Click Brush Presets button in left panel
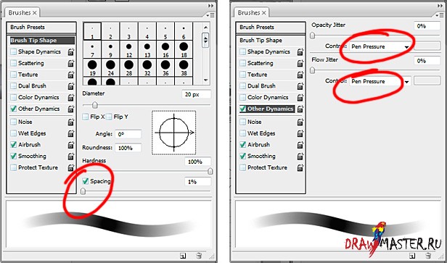The height and width of the screenshot is (263, 447). pos(41,28)
